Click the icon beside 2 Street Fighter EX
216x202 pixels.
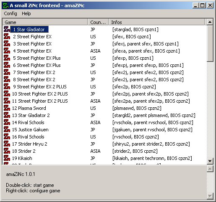coord(7,37)
